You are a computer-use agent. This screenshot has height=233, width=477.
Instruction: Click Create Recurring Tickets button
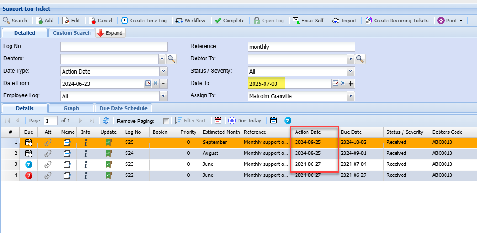point(397,21)
